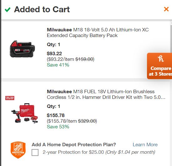
Task: Check the 2-year Protection for $25.00 box
Action: point(35,153)
